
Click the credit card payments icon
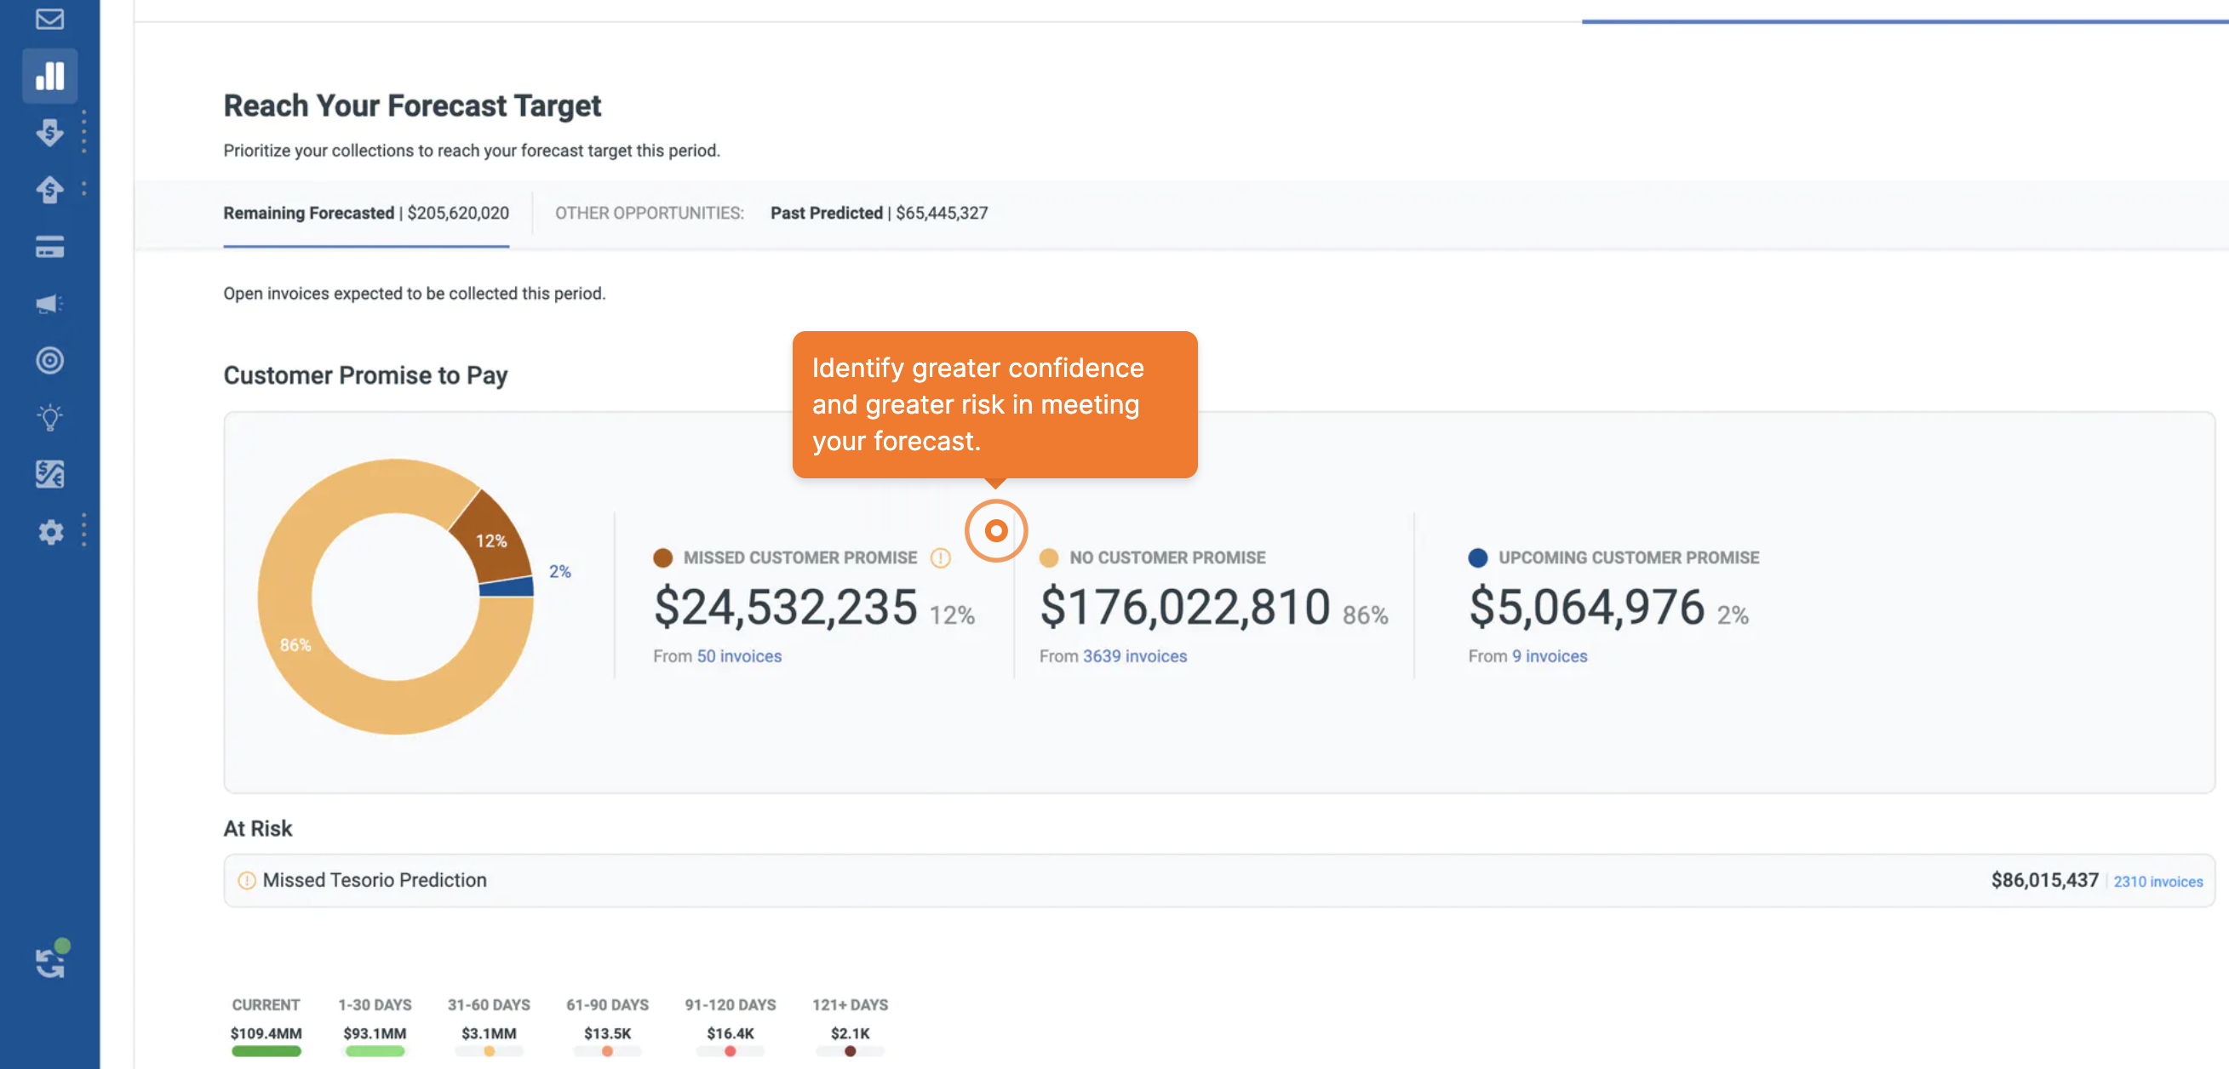pyautogui.click(x=49, y=247)
